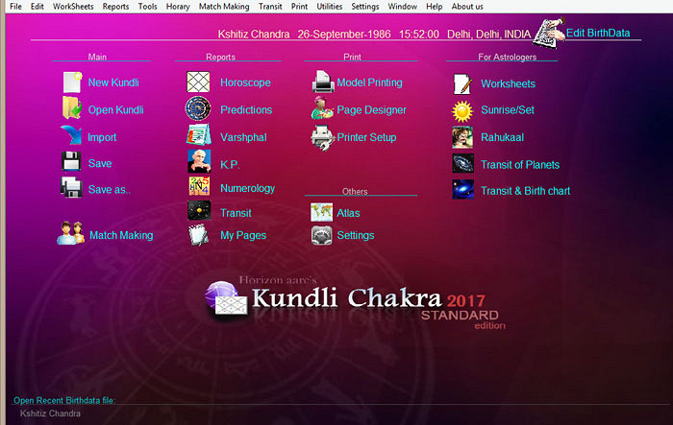
Task: Click the blue Import arrow icon
Action: (72, 134)
